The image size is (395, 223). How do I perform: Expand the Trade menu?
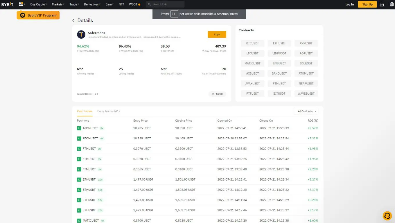pos(74,4)
